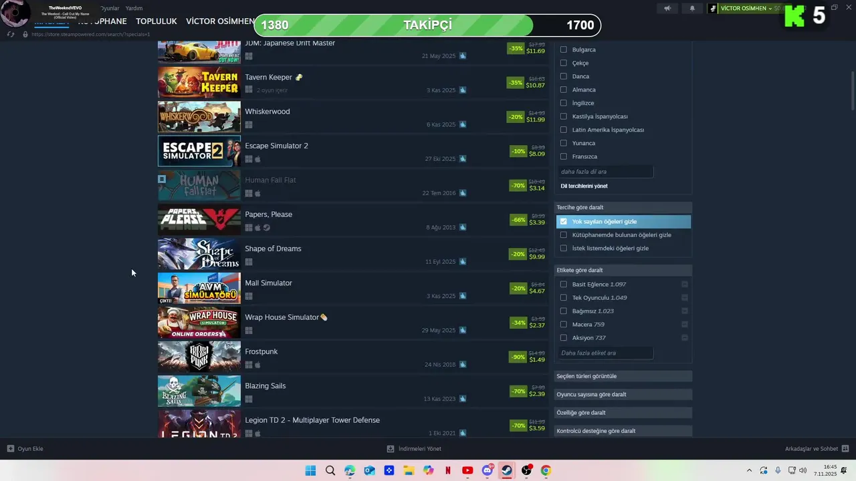856x481 pixels.
Task: Click the Frostpunk -90% discount badge
Action: click(x=518, y=357)
